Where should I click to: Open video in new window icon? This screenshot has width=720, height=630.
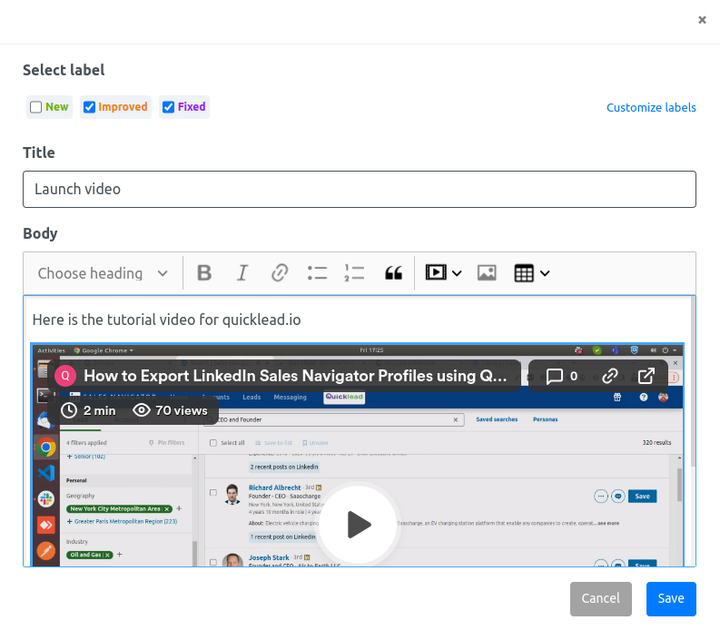646,376
